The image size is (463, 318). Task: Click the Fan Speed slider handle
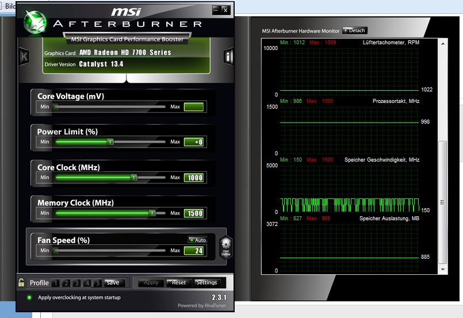coord(56,250)
